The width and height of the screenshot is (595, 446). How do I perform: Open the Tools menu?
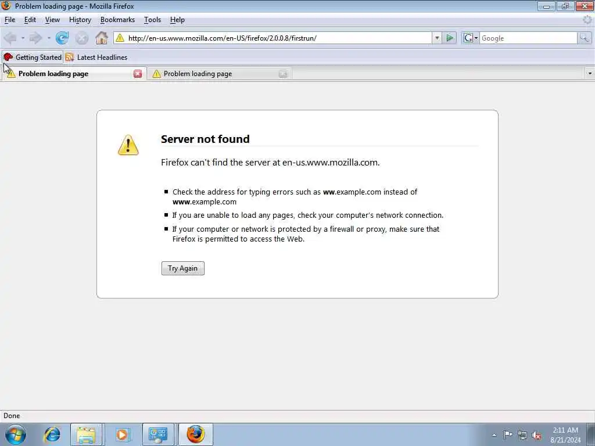tap(153, 20)
